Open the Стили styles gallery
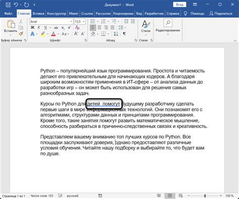 (x=146, y=28)
